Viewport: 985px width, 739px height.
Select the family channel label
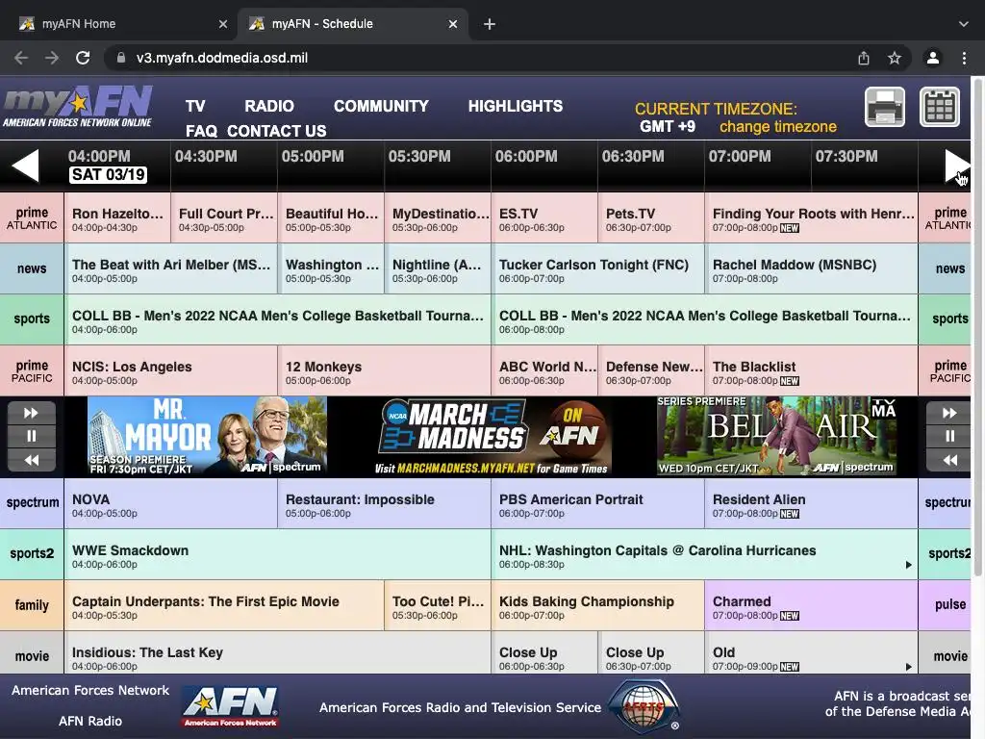tap(32, 605)
